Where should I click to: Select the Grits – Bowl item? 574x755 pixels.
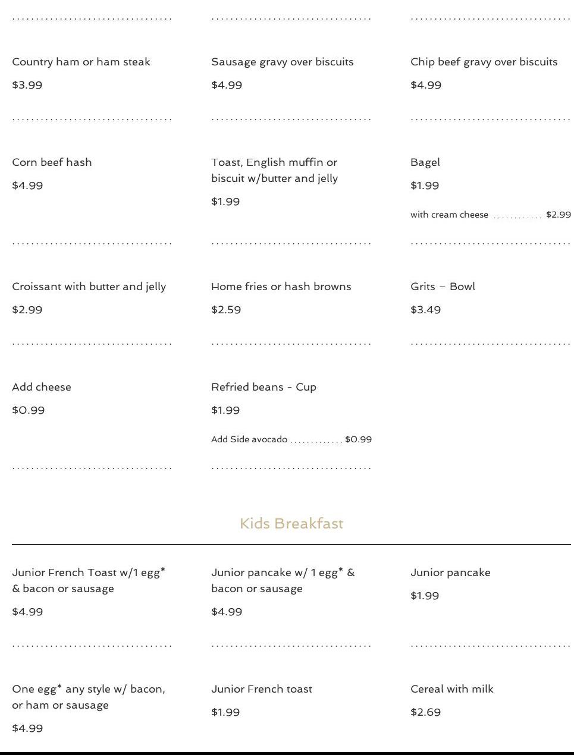(443, 287)
